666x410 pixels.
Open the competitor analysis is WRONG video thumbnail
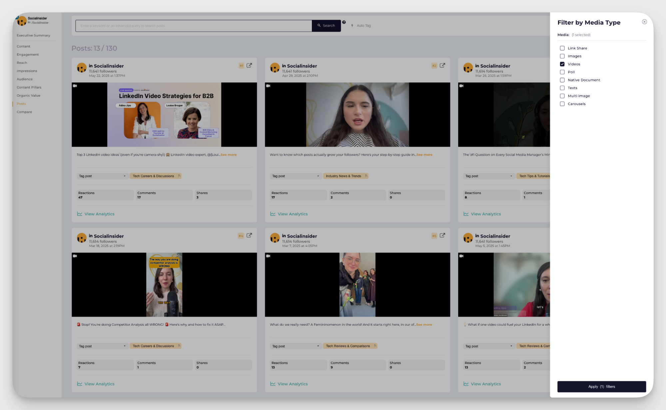coord(164,285)
